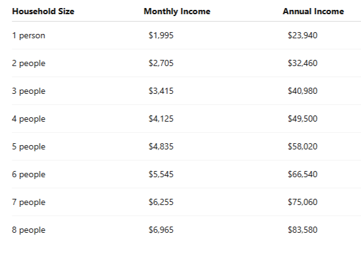Select the 5 people row label
The width and height of the screenshot is (361, 255).
tap(28, 146)
